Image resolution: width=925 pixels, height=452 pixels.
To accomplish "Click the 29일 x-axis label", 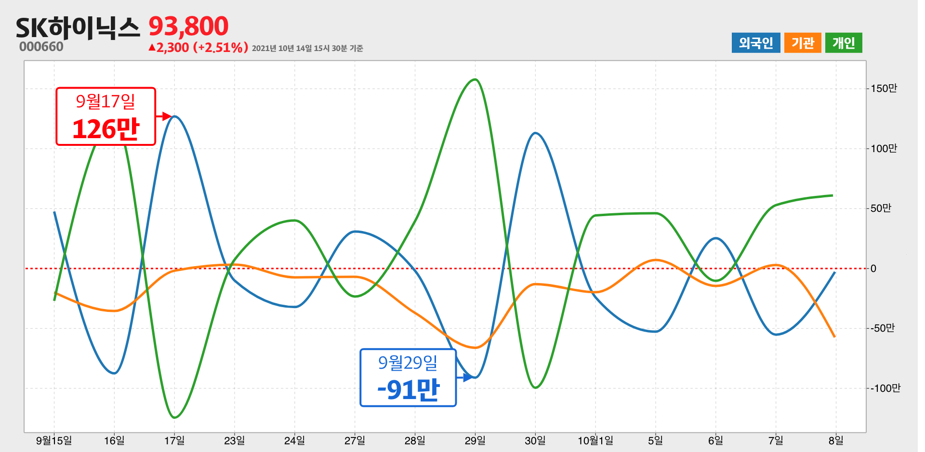I will point(475,440).
